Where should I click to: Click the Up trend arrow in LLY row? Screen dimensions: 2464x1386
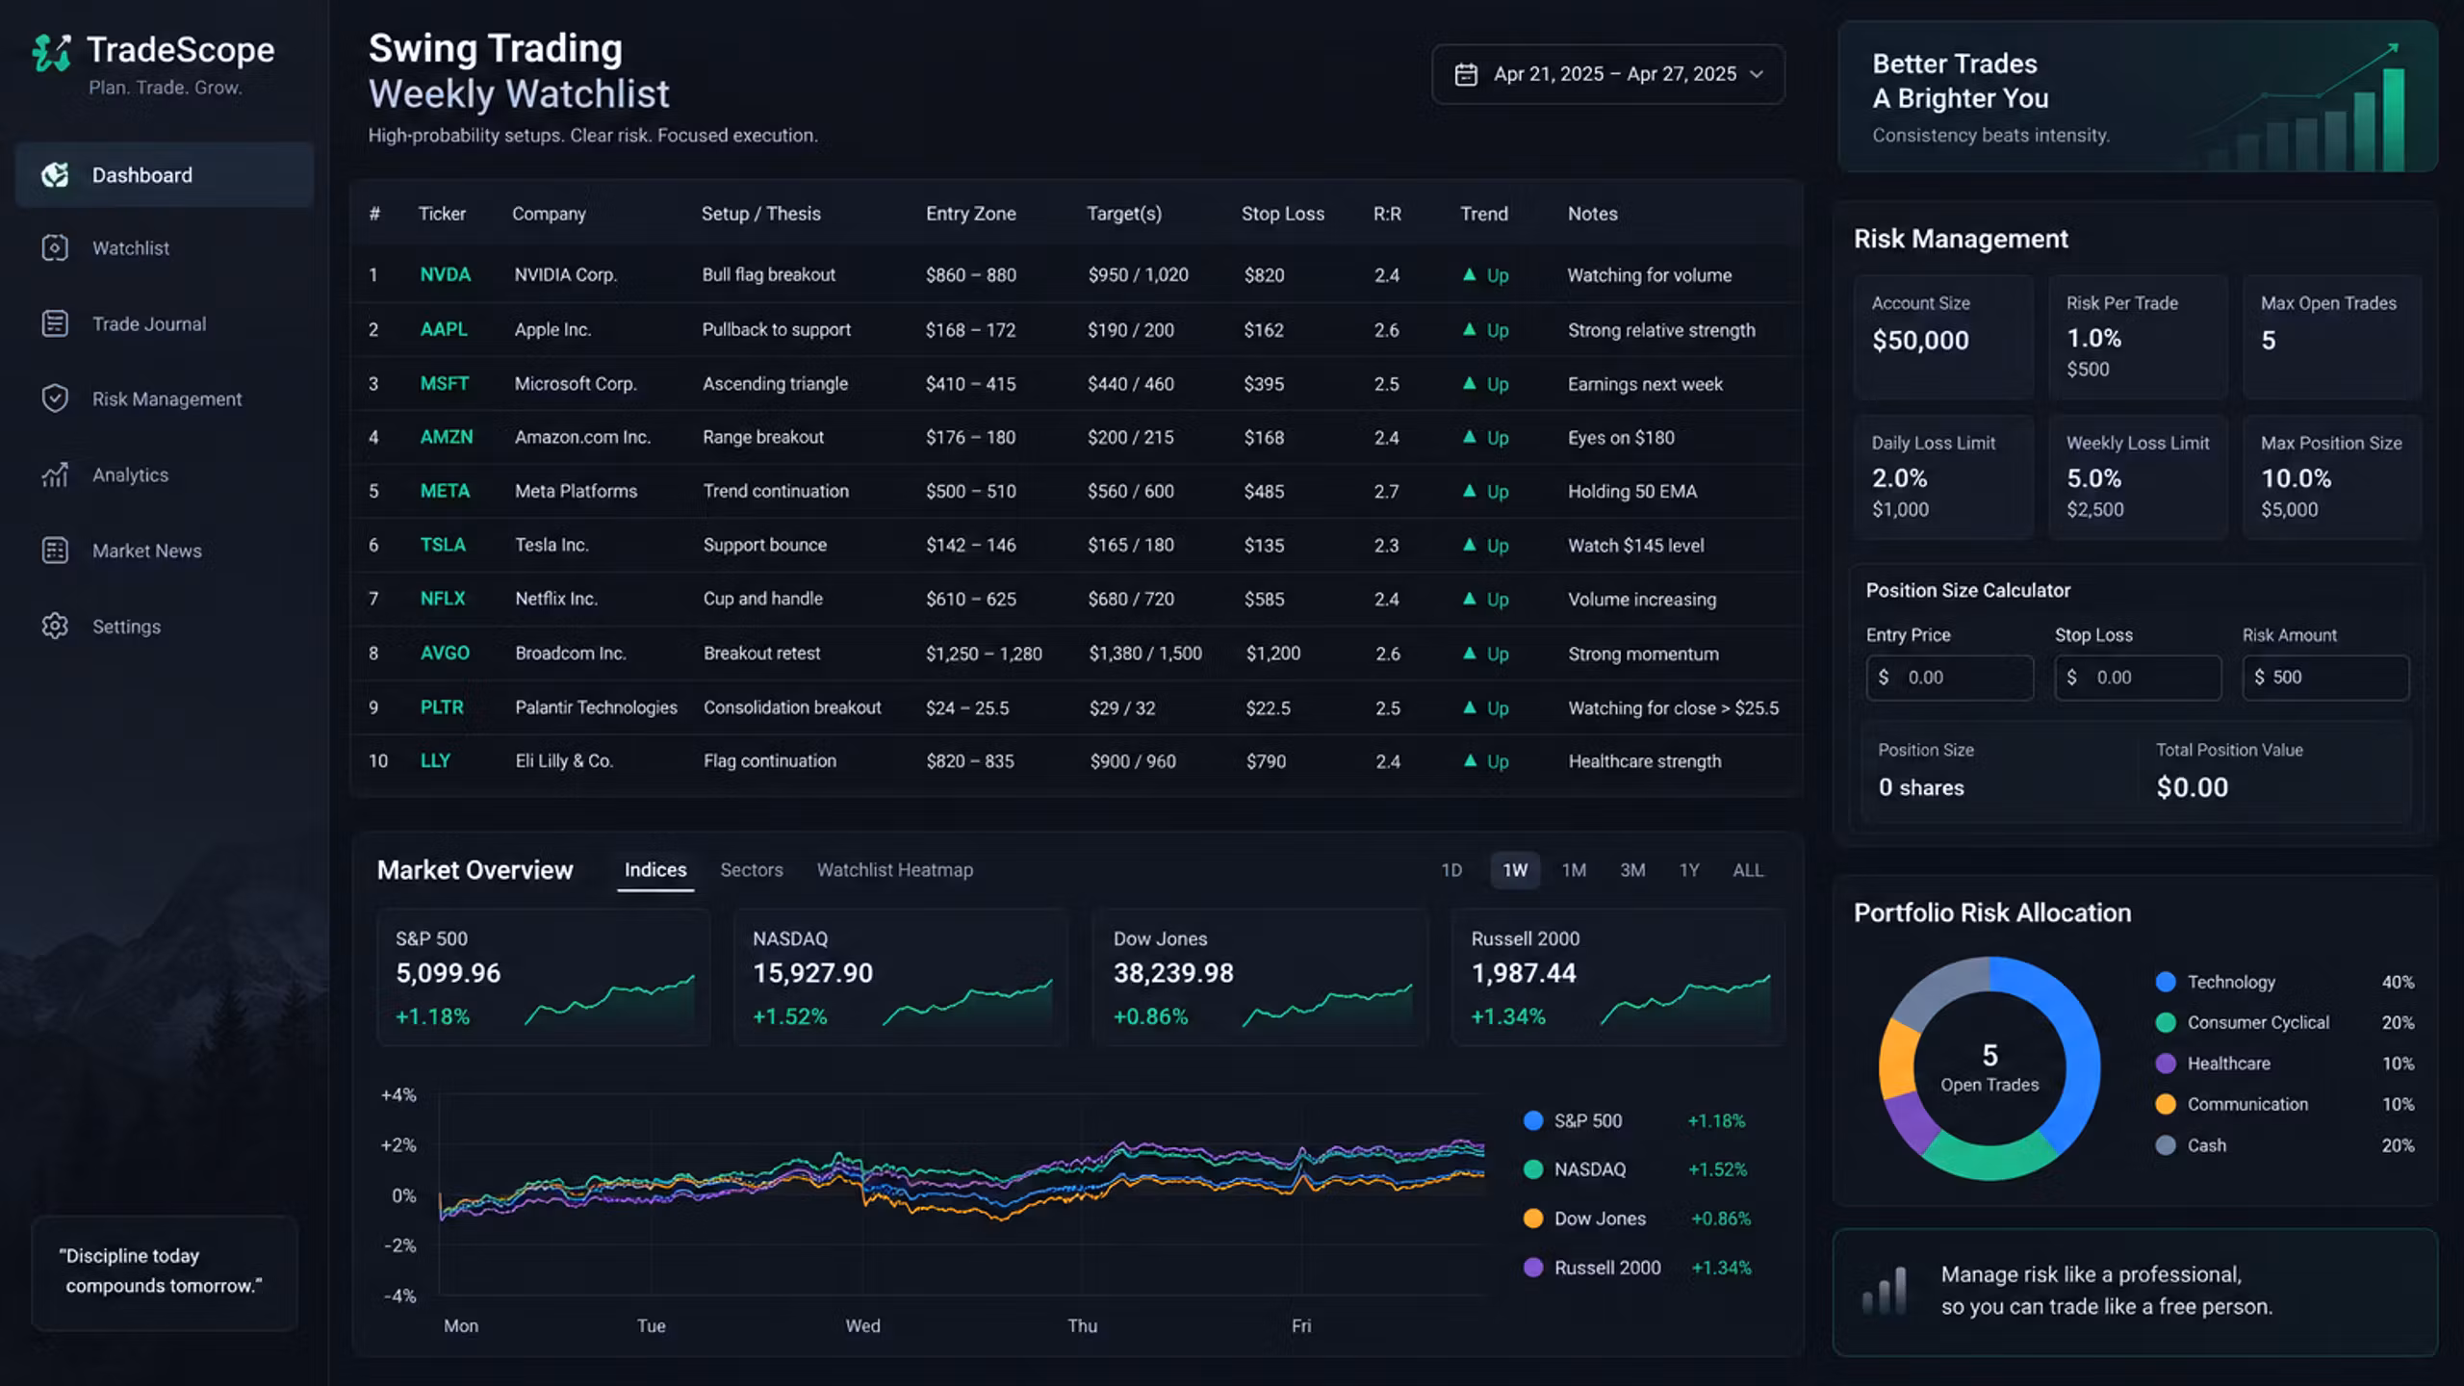pos(1470,760)
